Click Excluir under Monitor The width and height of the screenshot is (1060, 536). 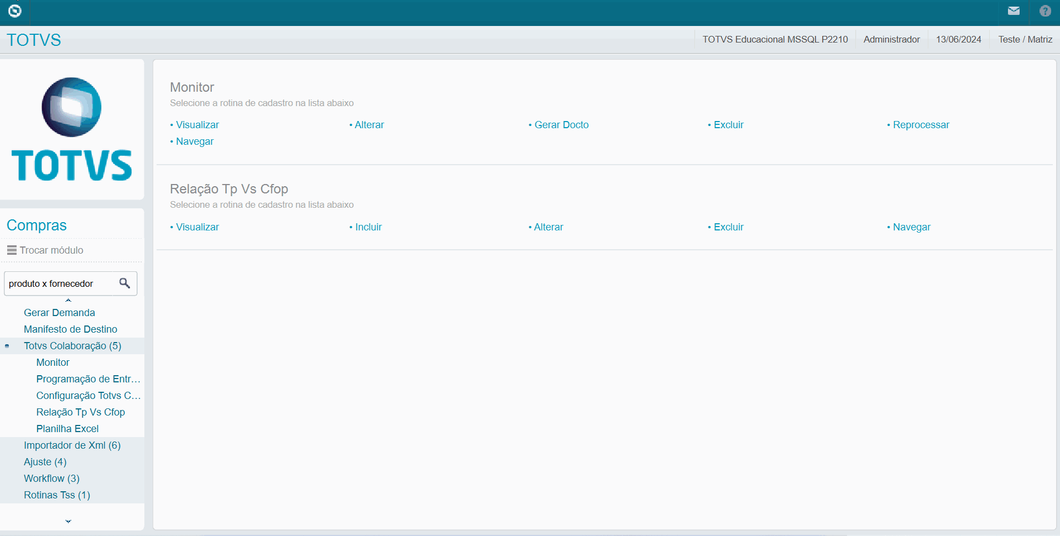pos(729,125)
